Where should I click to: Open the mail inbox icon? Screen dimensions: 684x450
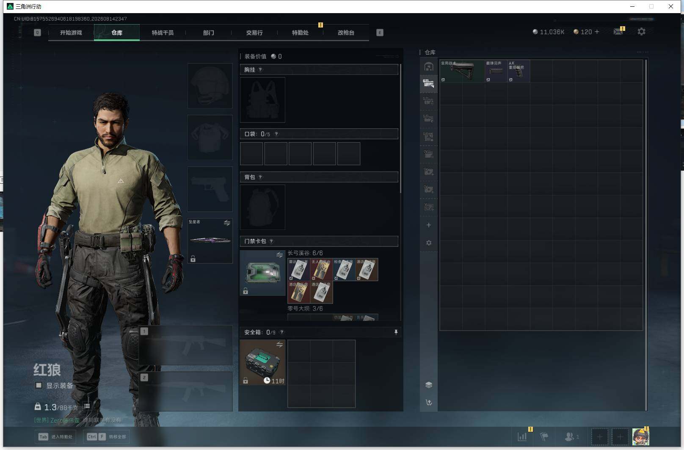[x=618, y=32]
